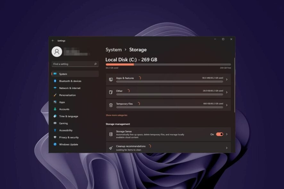
Task: Click the Gaming controller icon
Action: pos(55,123)
